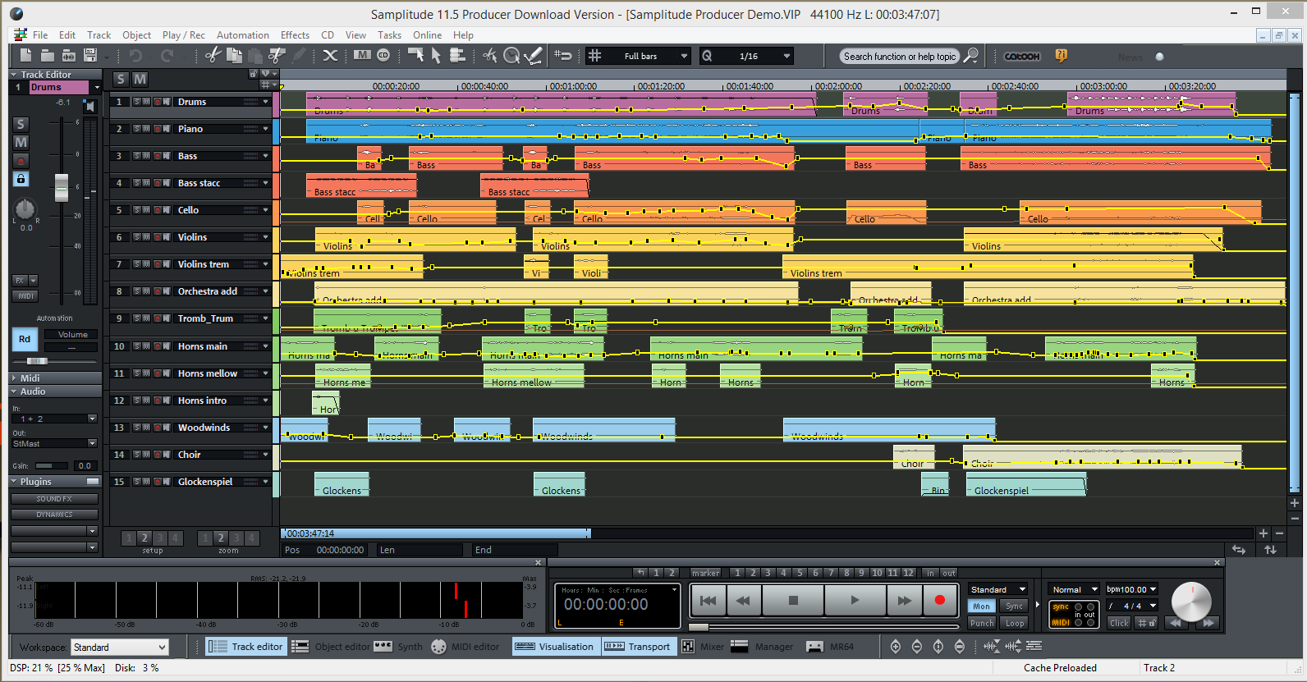Screen dimensions: 1307x682
Task: Toggle global Solo button above tracks
Action: [x=122, y=79]
